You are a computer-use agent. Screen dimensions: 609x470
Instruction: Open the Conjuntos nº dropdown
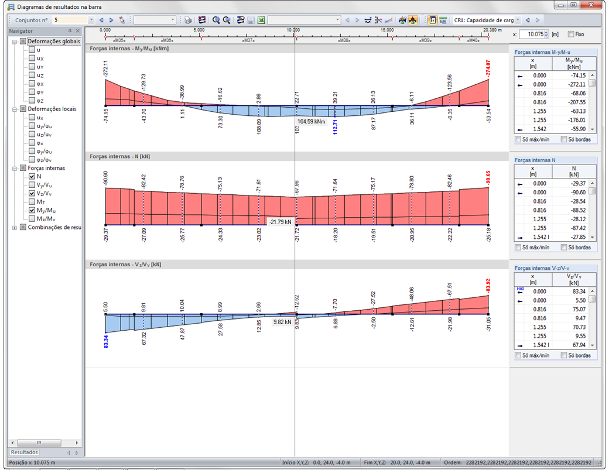[x=91, y=20]
